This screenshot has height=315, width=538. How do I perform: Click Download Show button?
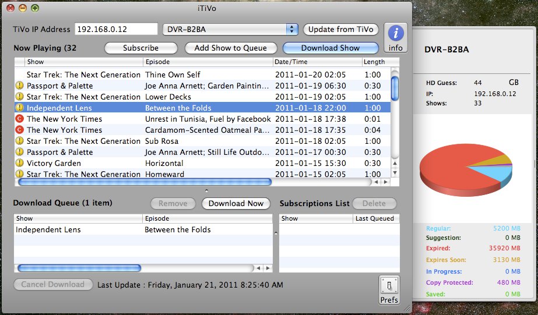coord(330,48)
